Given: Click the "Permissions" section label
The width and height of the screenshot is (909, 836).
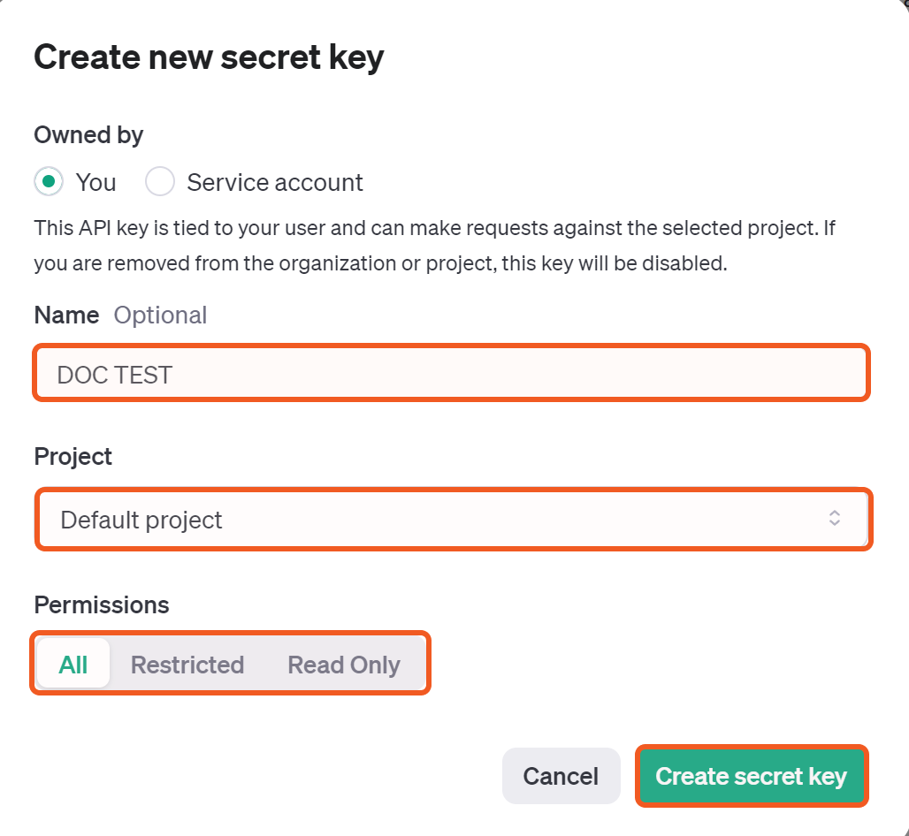Looking at the screenshot, I should 102,604.
